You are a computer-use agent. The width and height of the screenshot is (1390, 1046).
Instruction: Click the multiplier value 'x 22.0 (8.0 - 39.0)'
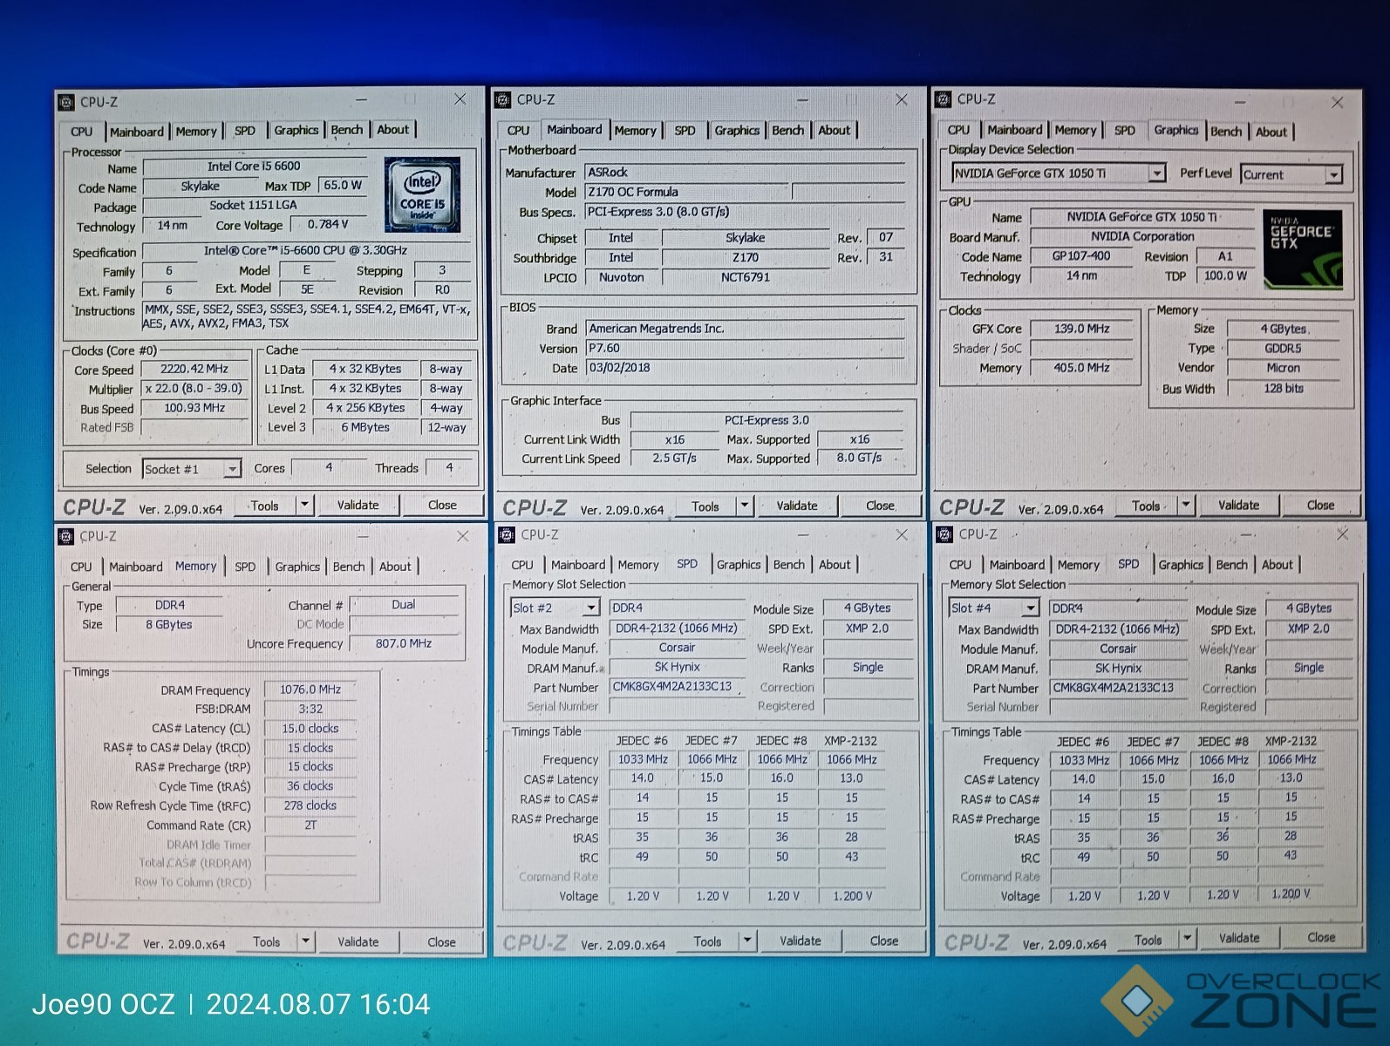pyautogui.click(x=194, y=389)
